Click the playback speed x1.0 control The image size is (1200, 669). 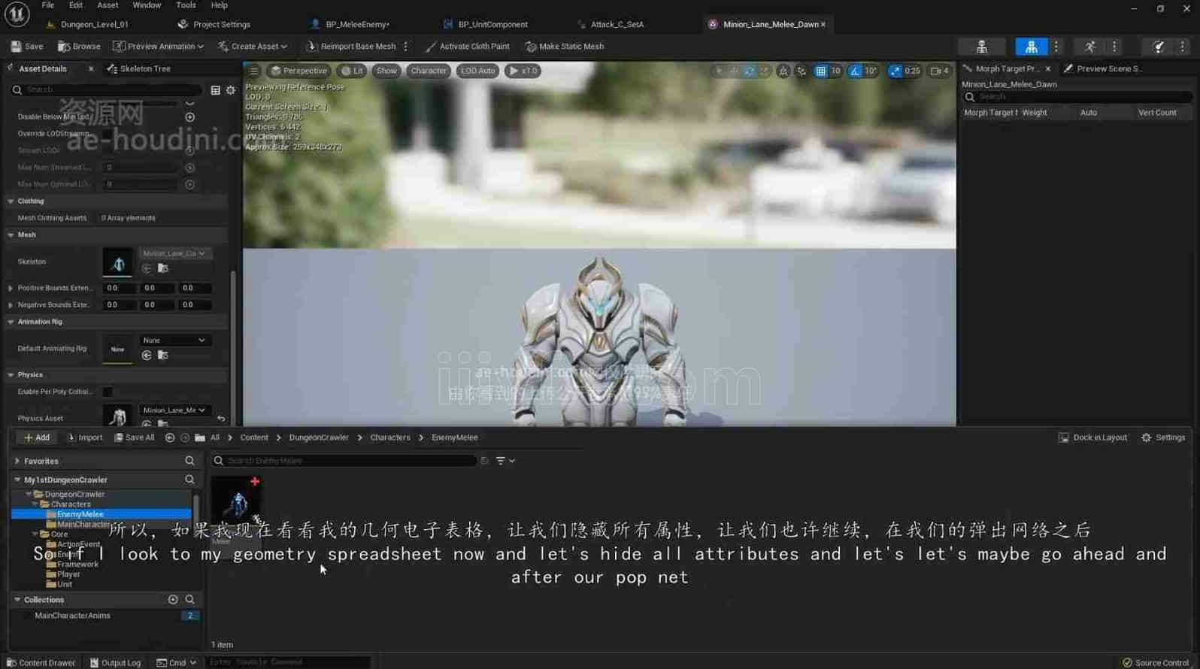pyautogui.click(x=522, y=71)
